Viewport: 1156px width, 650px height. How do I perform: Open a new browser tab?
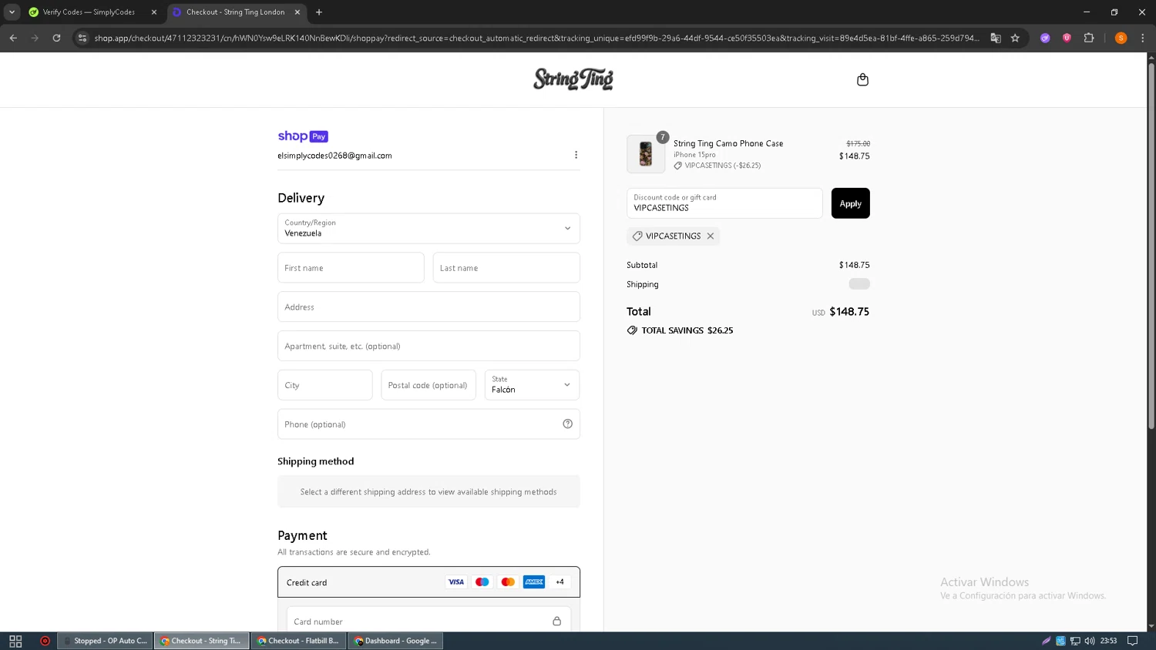pos(319,12)
